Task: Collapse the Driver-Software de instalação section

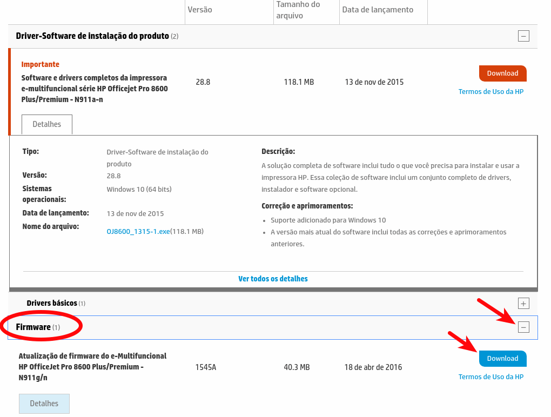Action: pos(523,36)
